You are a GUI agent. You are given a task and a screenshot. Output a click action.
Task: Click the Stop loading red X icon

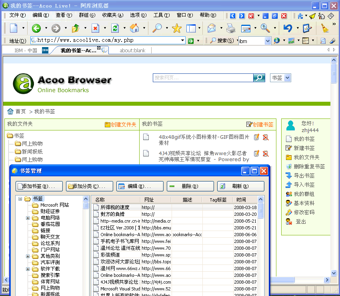tap(95, 28)
